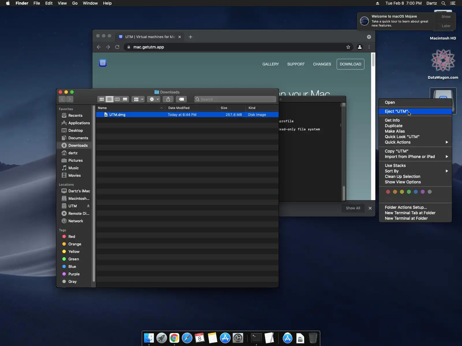Apply green tag color in context menu
The height and width of the screenshot is (346, 462).
tap(409, 192)
